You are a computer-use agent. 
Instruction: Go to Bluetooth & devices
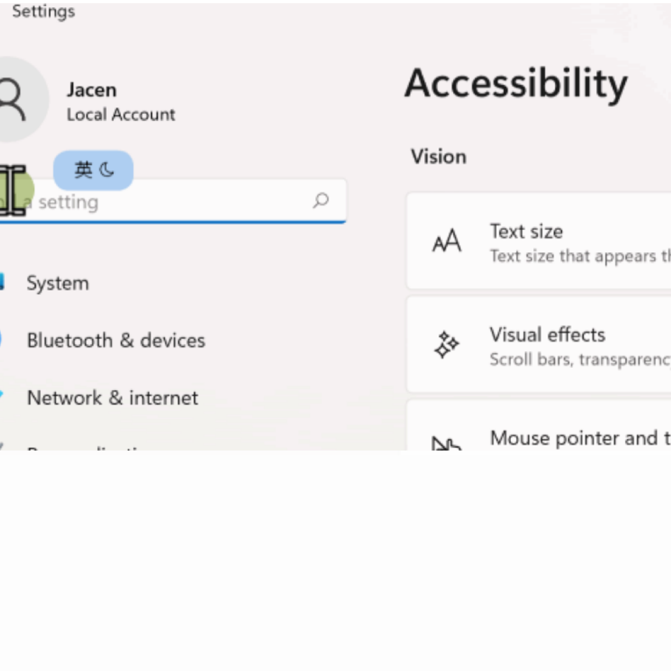coord(116,340)
